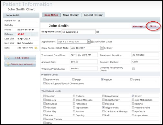Click the Add Patient Note link
163x125 pixels.
coord(25,48)
